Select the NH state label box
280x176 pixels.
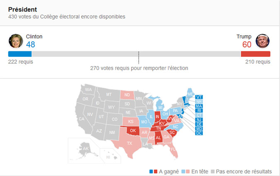(x=199, y=101)
